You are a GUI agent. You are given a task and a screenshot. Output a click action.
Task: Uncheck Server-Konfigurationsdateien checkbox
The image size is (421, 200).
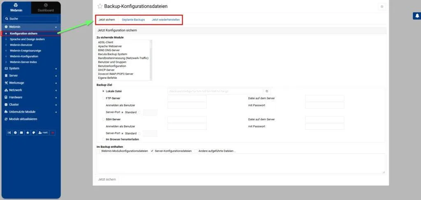(x=152, y=151)
